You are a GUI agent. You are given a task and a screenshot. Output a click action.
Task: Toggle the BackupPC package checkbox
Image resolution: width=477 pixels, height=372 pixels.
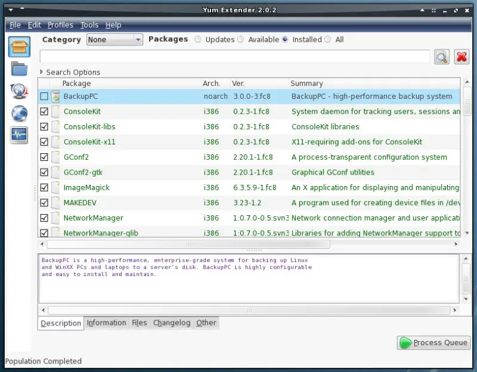click(x=44, y=97)
